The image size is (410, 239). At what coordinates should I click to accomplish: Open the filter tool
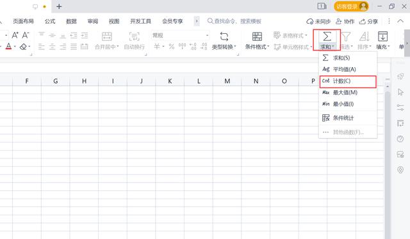[x=346, y=41]
